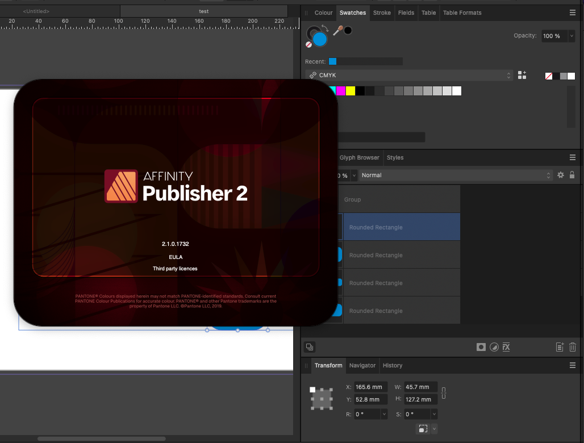
Task: Click the Adjustments icon
Action: coord(494,347)
